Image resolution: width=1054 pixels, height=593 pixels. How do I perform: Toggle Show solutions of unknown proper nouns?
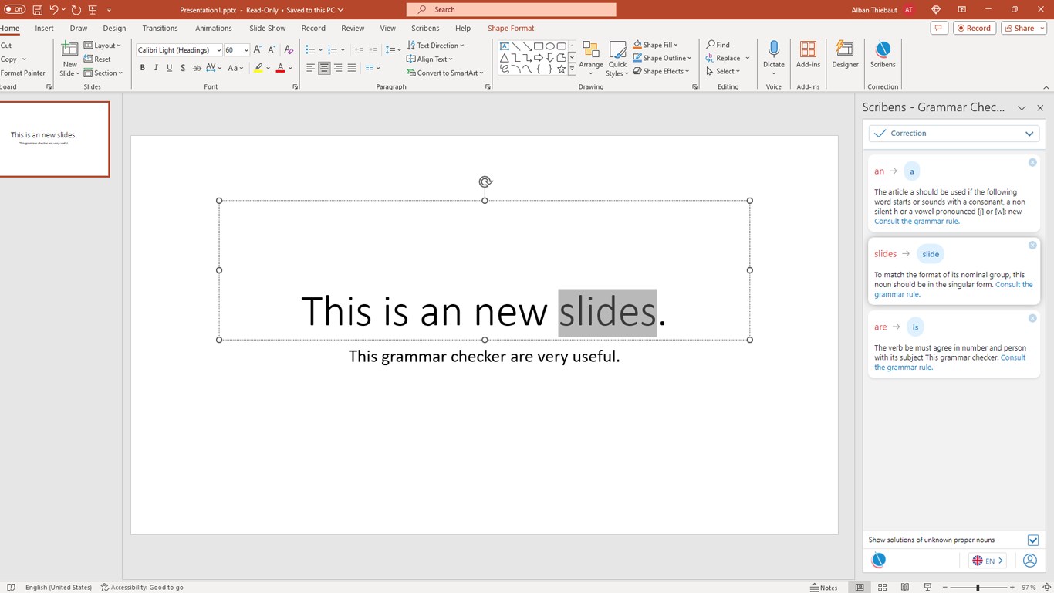pos(1032,540)
